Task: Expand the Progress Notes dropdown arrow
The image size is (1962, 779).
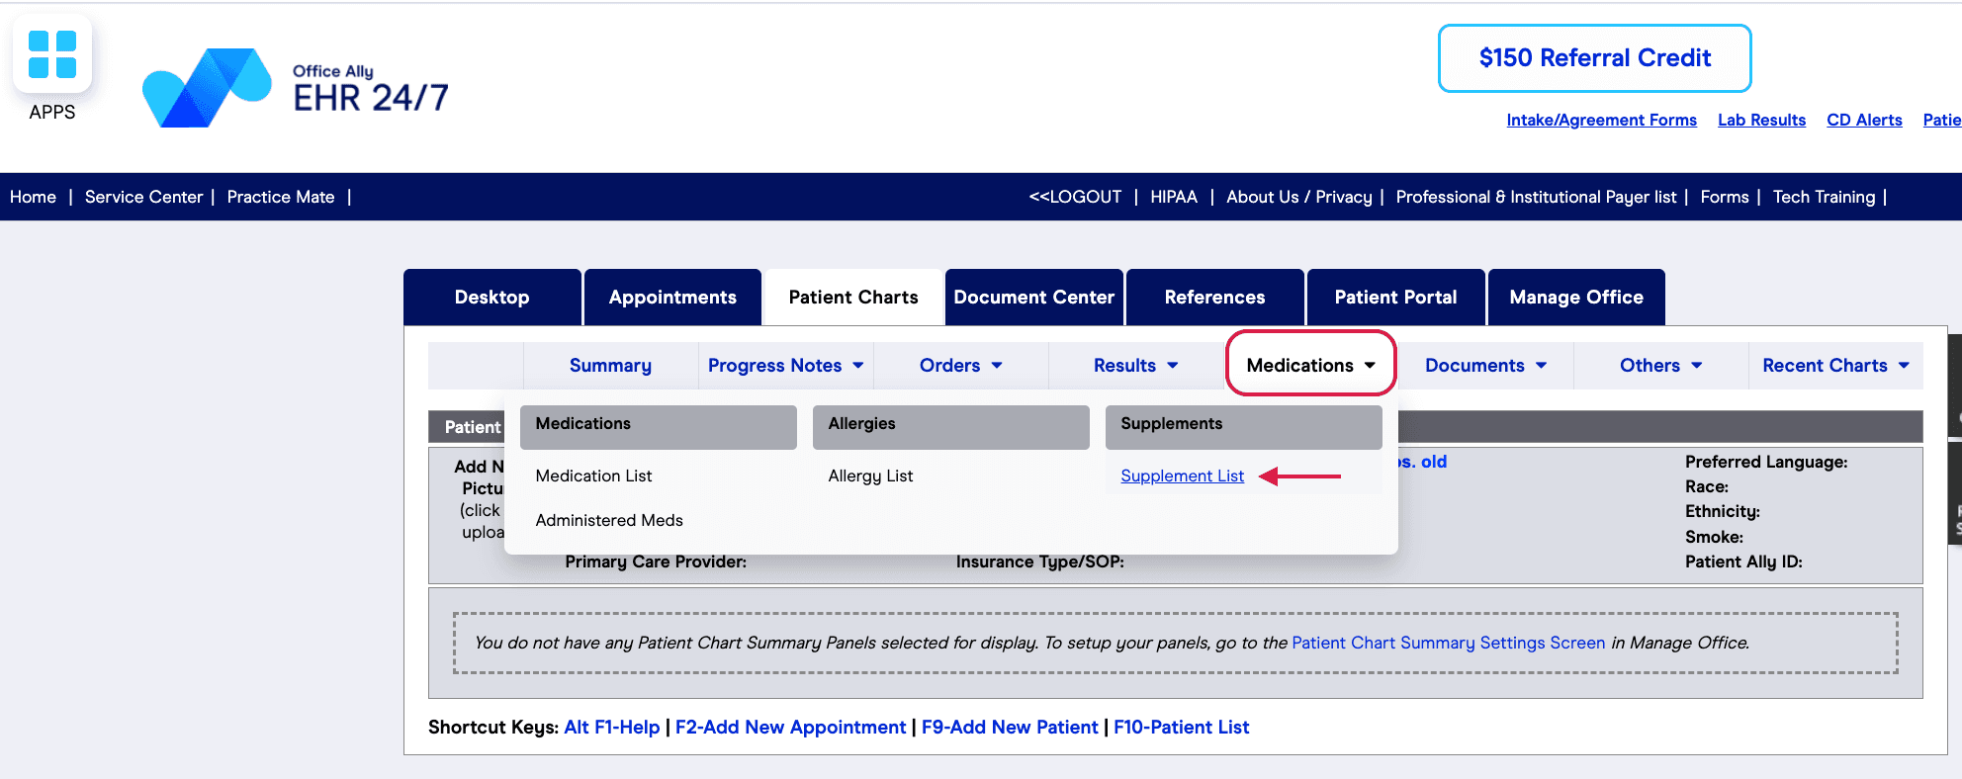Action: 858,366
